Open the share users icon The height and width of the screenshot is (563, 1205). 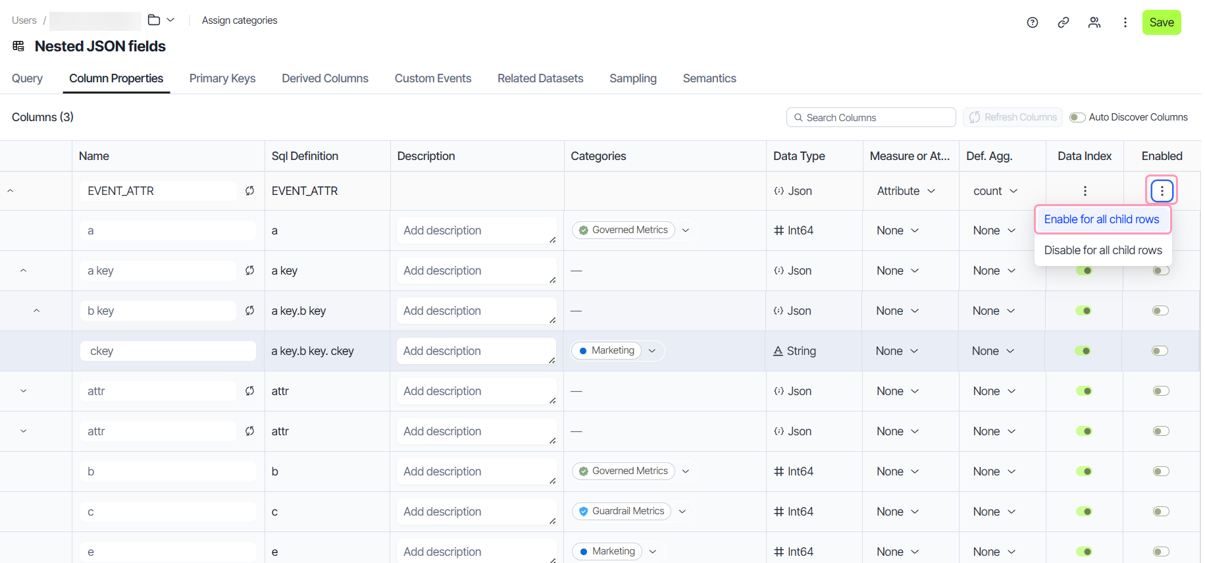[1094, 22]
